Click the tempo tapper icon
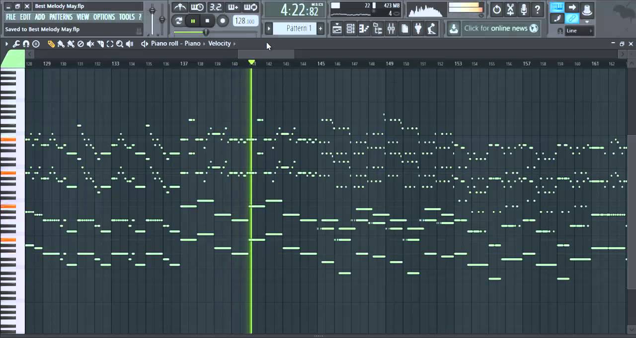The image size is (636, 338). 432,29
